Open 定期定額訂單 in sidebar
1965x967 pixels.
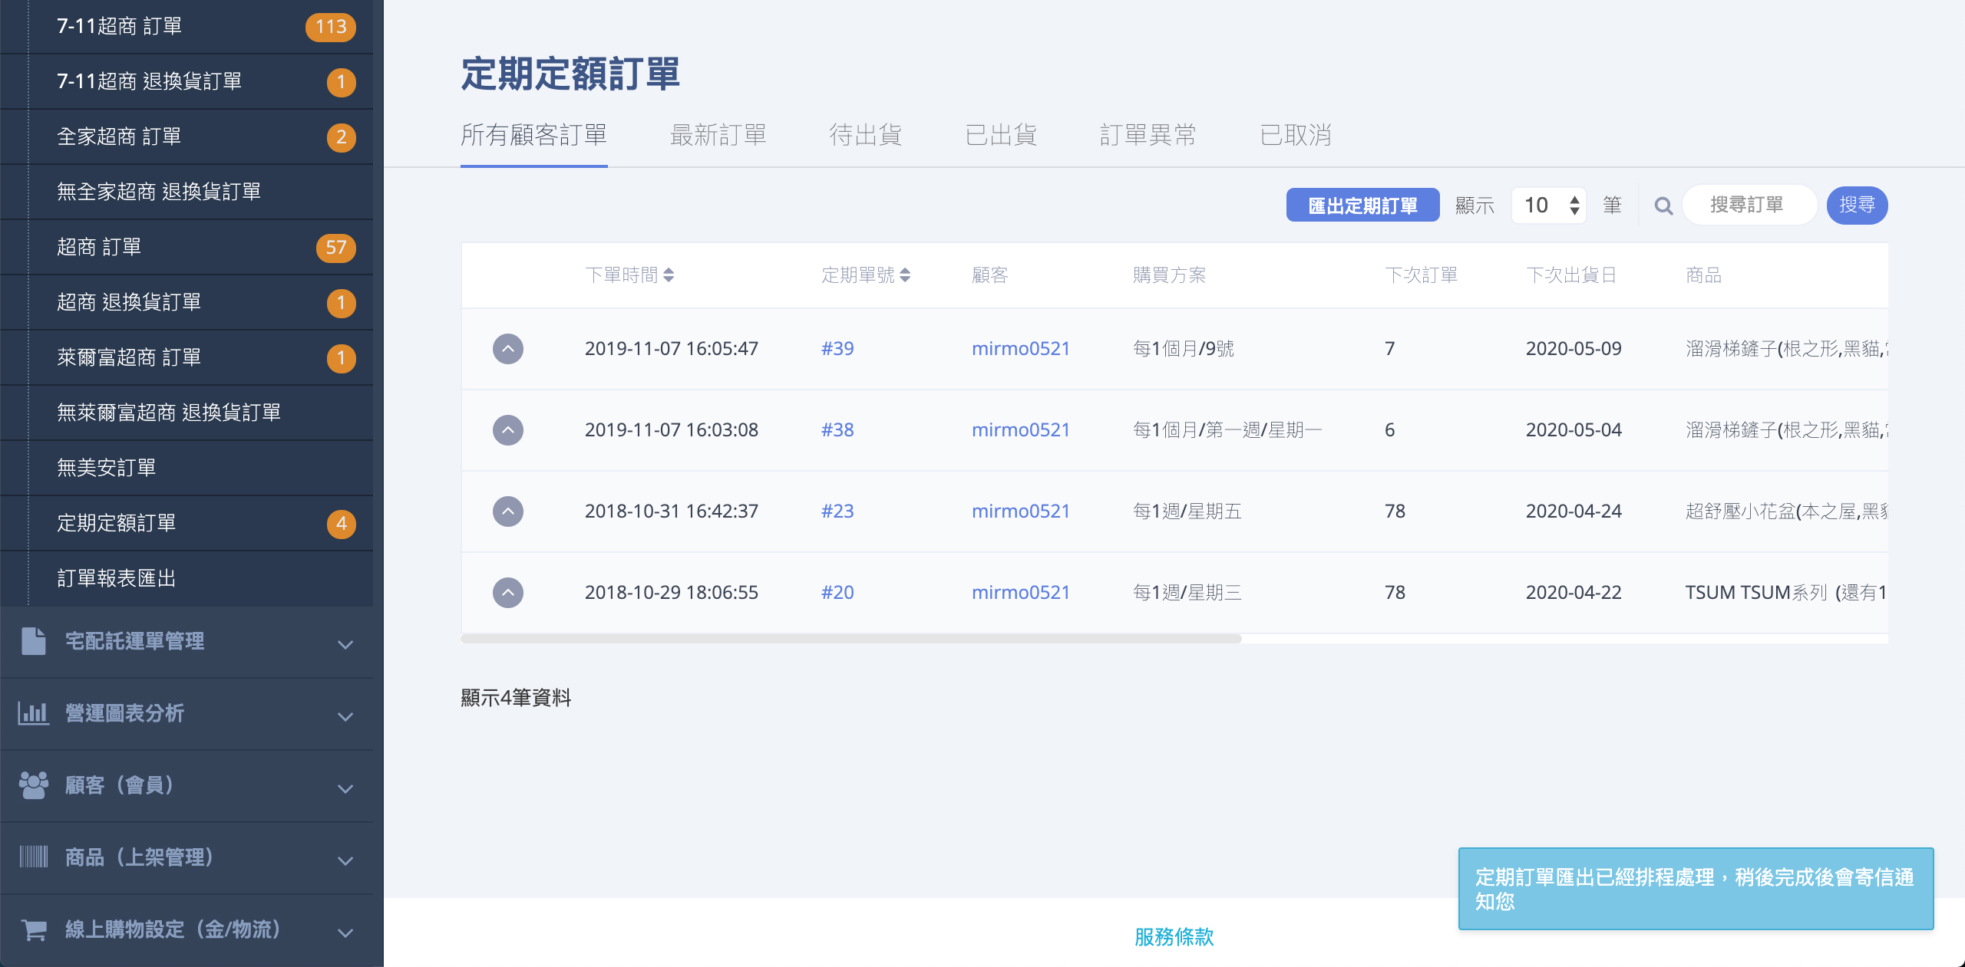[187, 524]
